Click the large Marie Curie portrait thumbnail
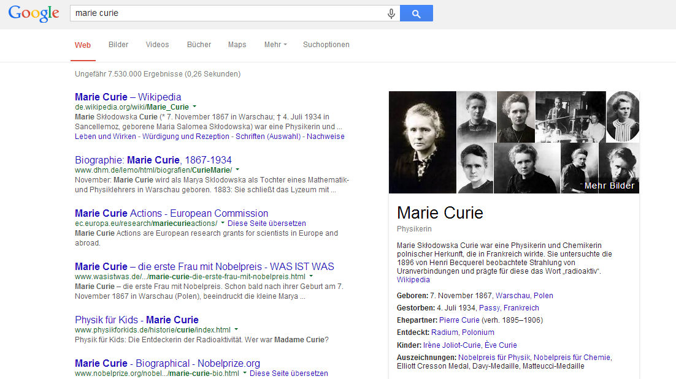 coord(423,143)
